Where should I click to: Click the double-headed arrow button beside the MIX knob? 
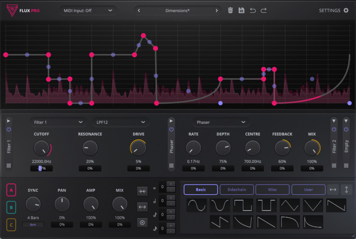[x=142, y=207]
